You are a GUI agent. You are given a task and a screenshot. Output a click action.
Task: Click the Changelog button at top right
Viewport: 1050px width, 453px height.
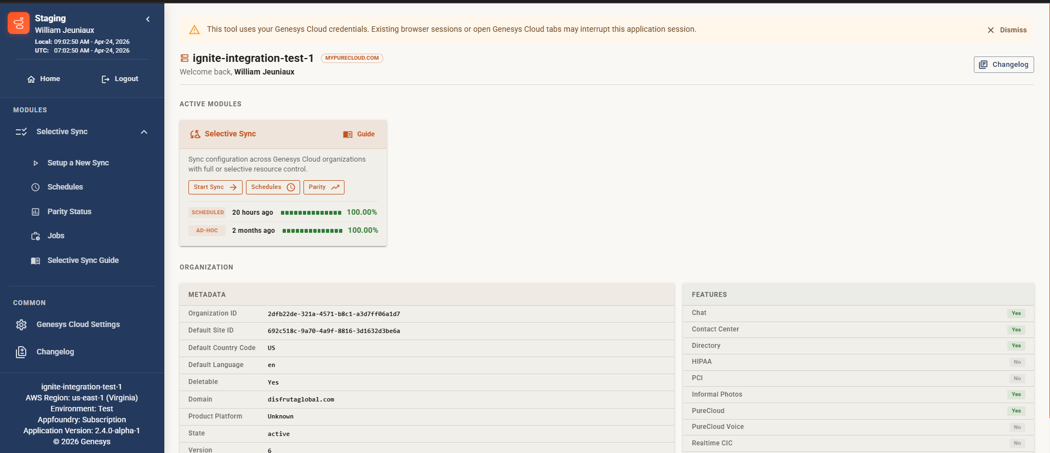pyautogui.click(x=1003, y=65)
